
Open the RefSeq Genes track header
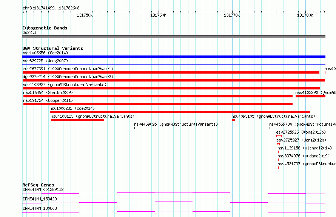[x=38, y=185]
